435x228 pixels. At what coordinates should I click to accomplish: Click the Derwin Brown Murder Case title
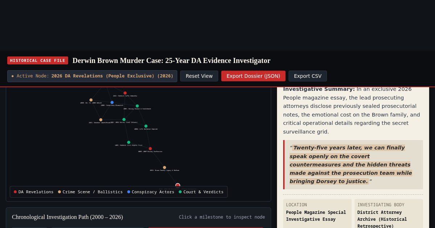(x=171, y=60)
